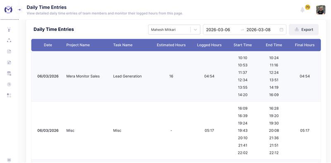This screenshot has height=163, width=331.
Task: Open the Mahesh Mitkari dropdown chevron
Action: click(x=195, y=30)
